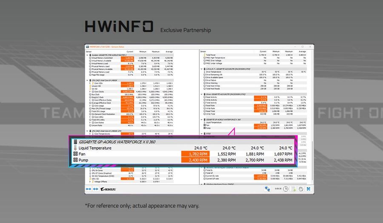This screenshot has height=223, width=383.
Task: Click the left pane Minimum column header
Action: [143, 52]
